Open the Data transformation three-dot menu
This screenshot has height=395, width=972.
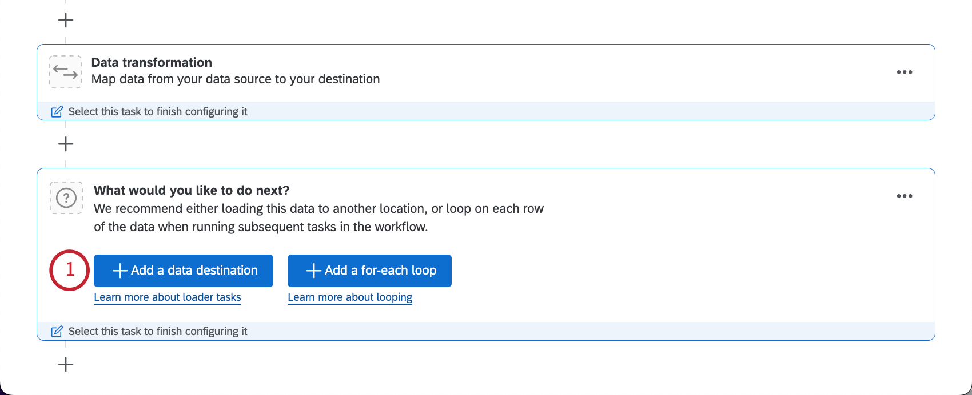point(905,72)
